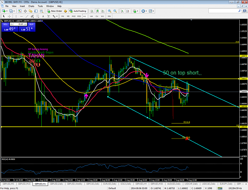Open the Window menu

(50, 6)
